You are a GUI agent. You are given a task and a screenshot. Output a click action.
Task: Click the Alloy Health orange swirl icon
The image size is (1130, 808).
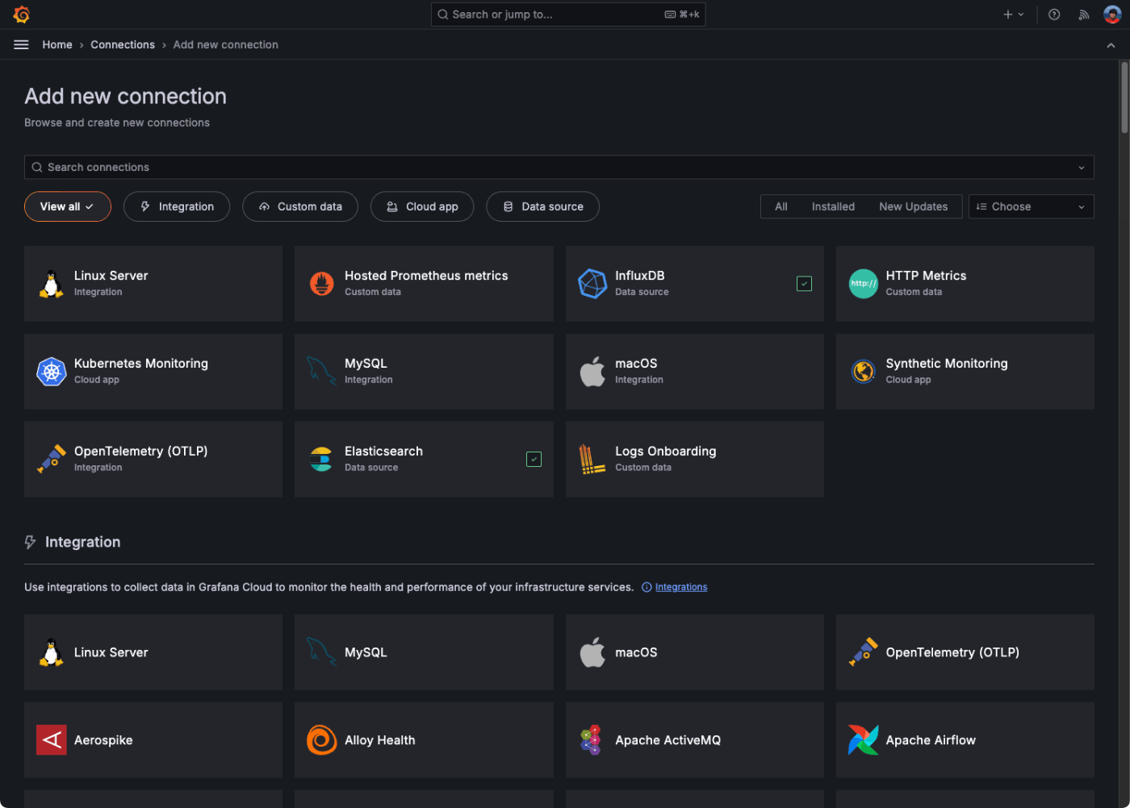pyautogui.click(x=322, y=739)
